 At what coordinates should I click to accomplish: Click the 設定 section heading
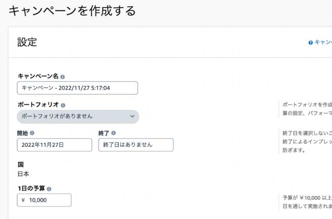(27, 42)
